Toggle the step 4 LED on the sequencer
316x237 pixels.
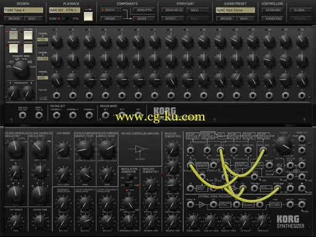[x=102, y=30]
